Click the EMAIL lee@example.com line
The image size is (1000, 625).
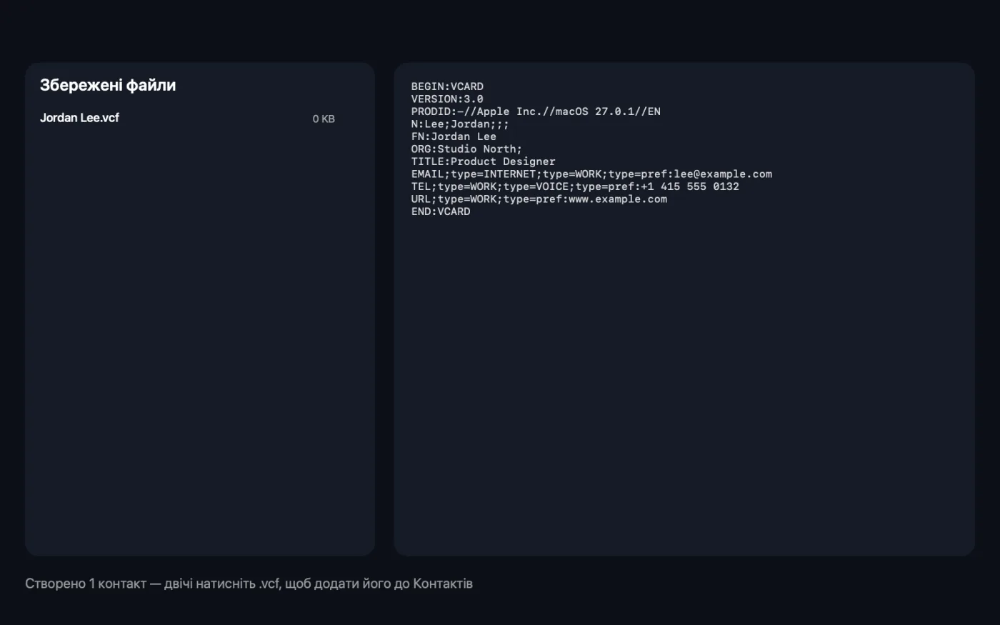pos(591,174)
